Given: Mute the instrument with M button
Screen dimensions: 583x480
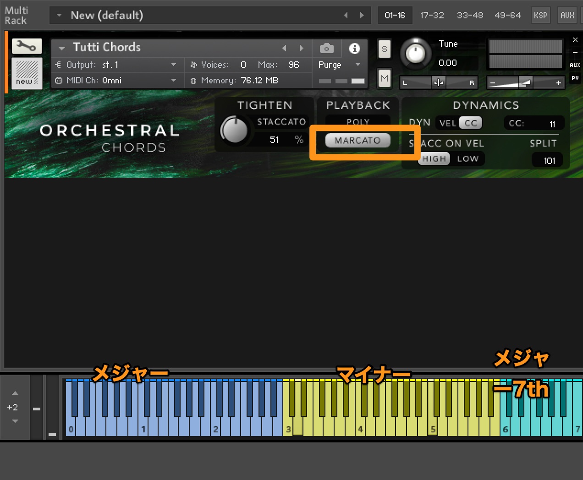Looking at the screenshot, I should [x=384, y=78].
